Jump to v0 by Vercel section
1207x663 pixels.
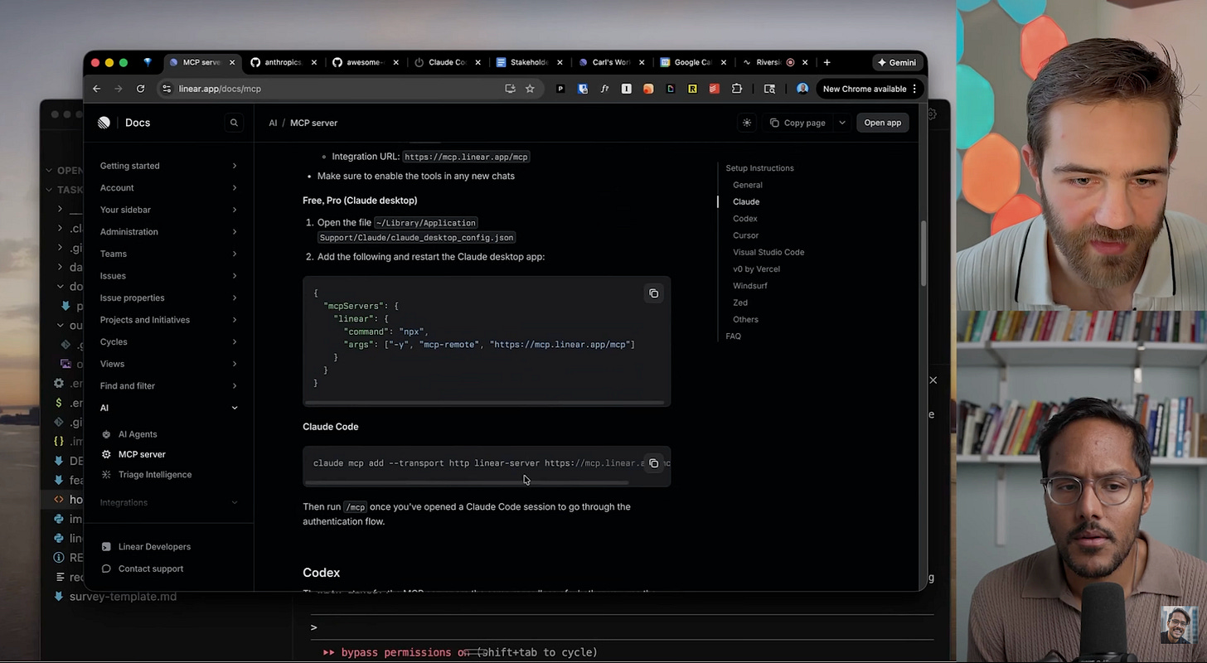pos(756,269)
